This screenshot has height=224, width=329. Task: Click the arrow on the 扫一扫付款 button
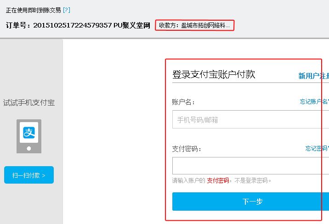pos(44,176)
